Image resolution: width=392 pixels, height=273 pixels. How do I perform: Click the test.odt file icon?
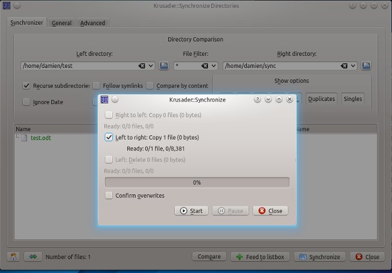pos(24,138)
